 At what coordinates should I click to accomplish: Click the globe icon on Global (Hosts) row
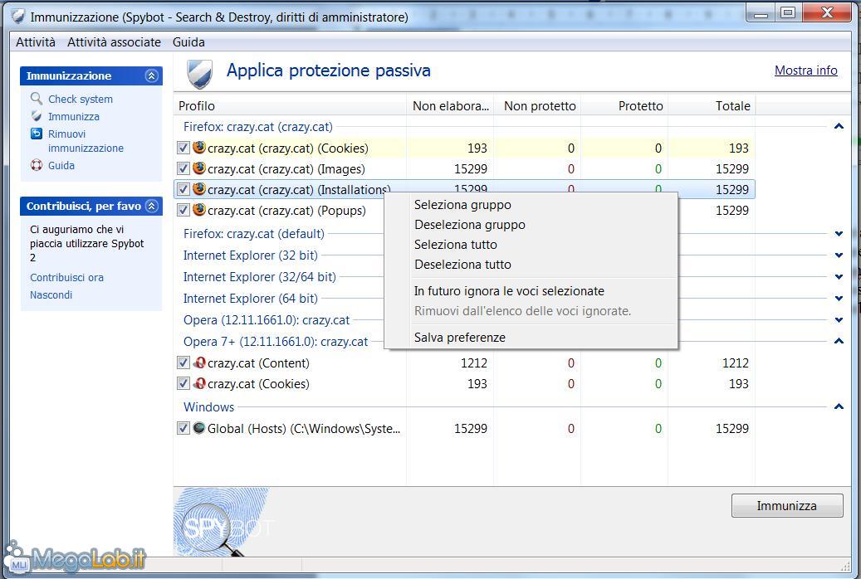point(199,427)
